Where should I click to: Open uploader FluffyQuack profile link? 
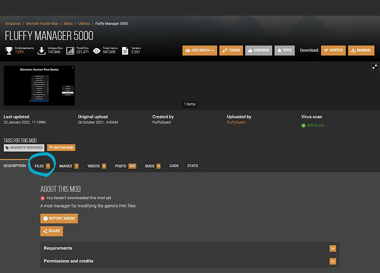tap(236, 122)
